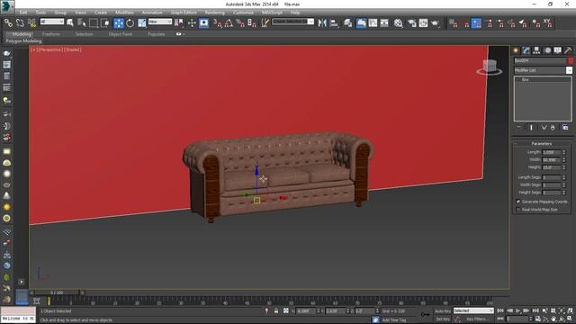Click the 3ds Max application logo button
Image resolution: width=576 pixels, height=324 pixels.
point(7,7)
